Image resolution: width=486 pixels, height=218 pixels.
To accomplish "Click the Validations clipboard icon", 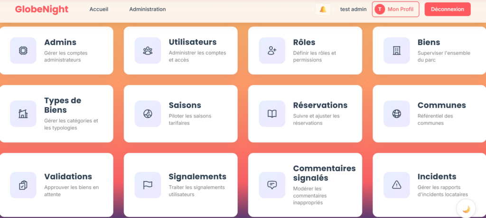I will (23, 185).
